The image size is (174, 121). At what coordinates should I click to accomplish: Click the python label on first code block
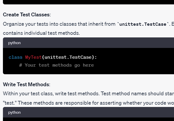[14, 43]
